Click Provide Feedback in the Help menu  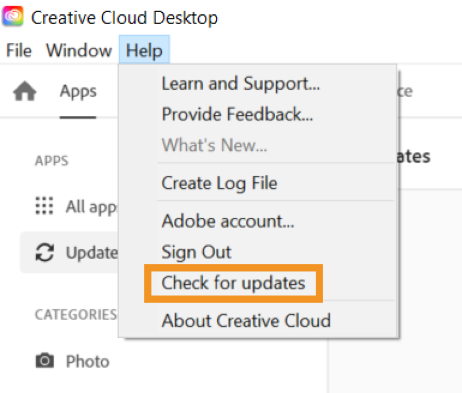click(238, 115)
